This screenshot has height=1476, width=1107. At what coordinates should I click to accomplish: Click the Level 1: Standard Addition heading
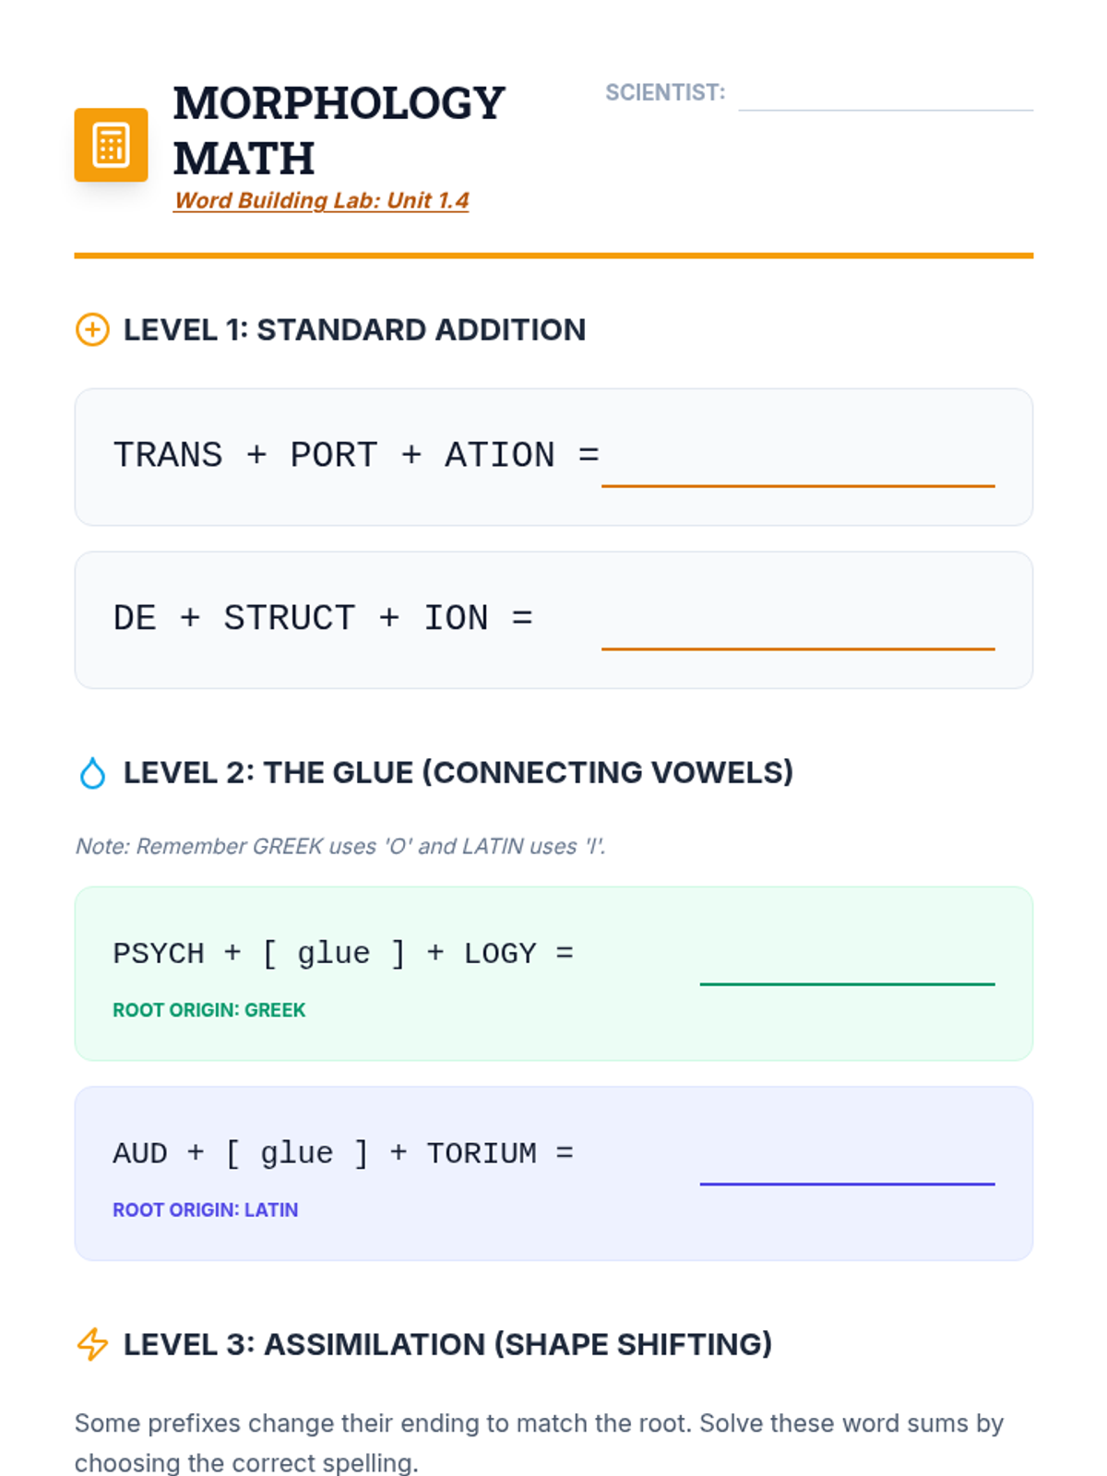tap(354, 329)
